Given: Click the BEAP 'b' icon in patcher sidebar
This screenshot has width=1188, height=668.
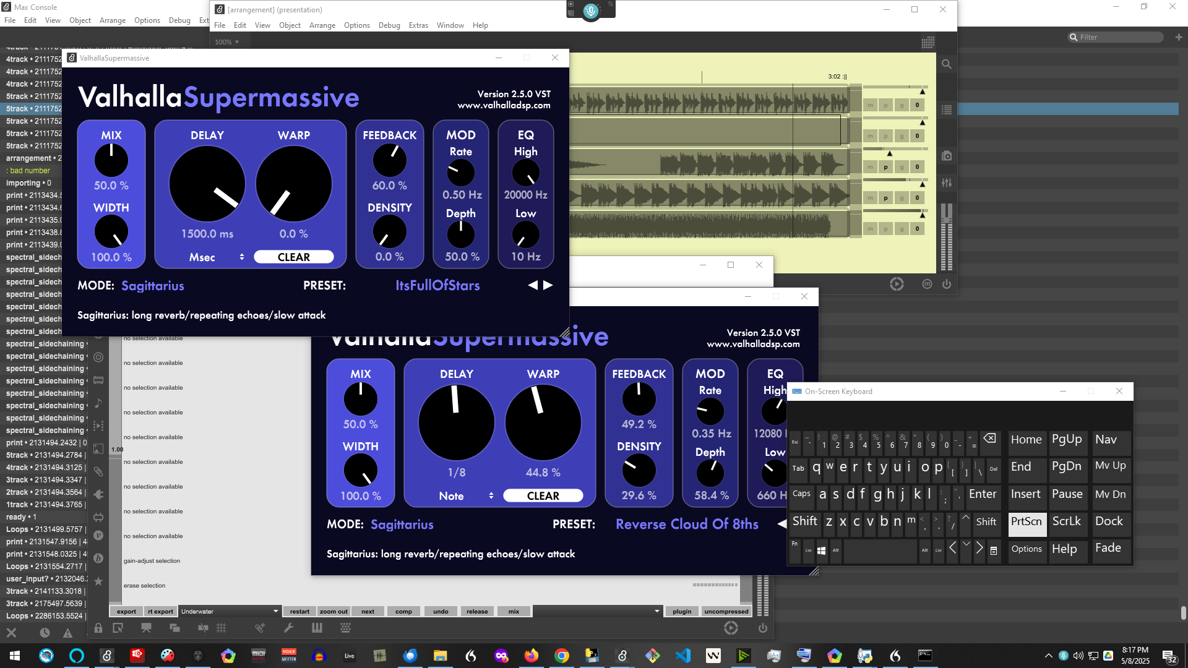Looking at the screenshot, I should pyautogui.click(x=98, y=559).
